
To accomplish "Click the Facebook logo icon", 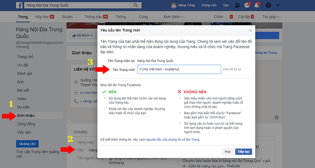I will 19,5.
